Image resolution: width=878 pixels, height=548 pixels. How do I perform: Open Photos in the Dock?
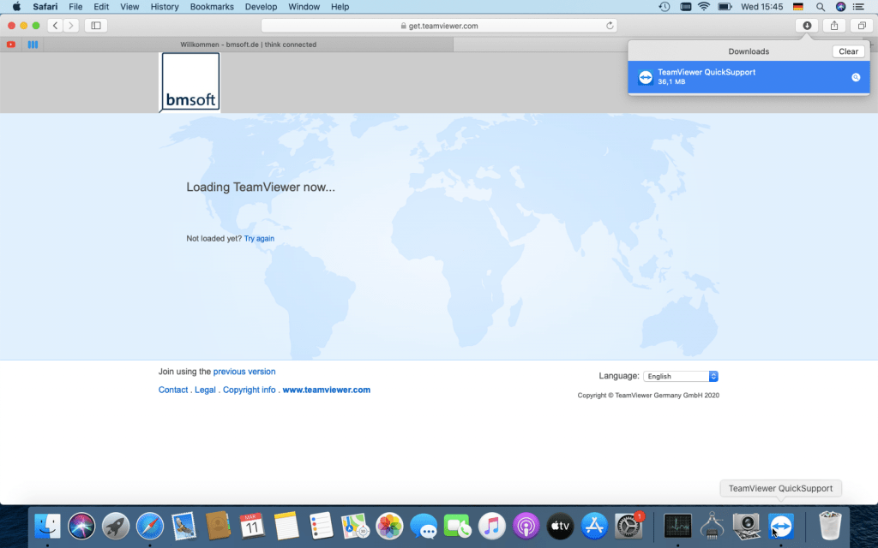point(390,526)
